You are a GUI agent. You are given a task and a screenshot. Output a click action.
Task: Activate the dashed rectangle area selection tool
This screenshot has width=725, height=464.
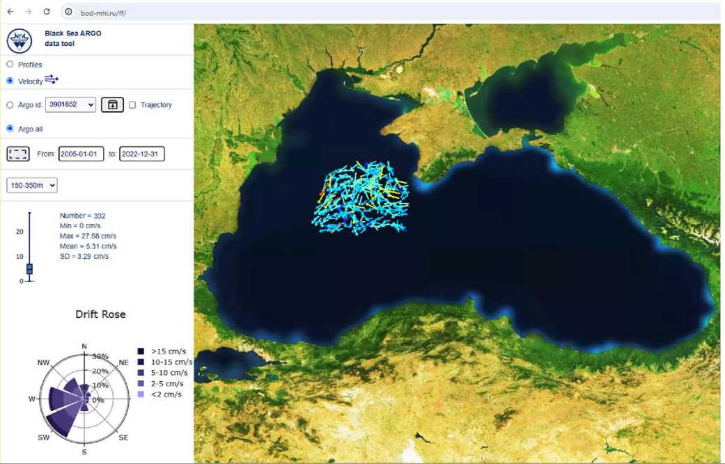[18, 154]
